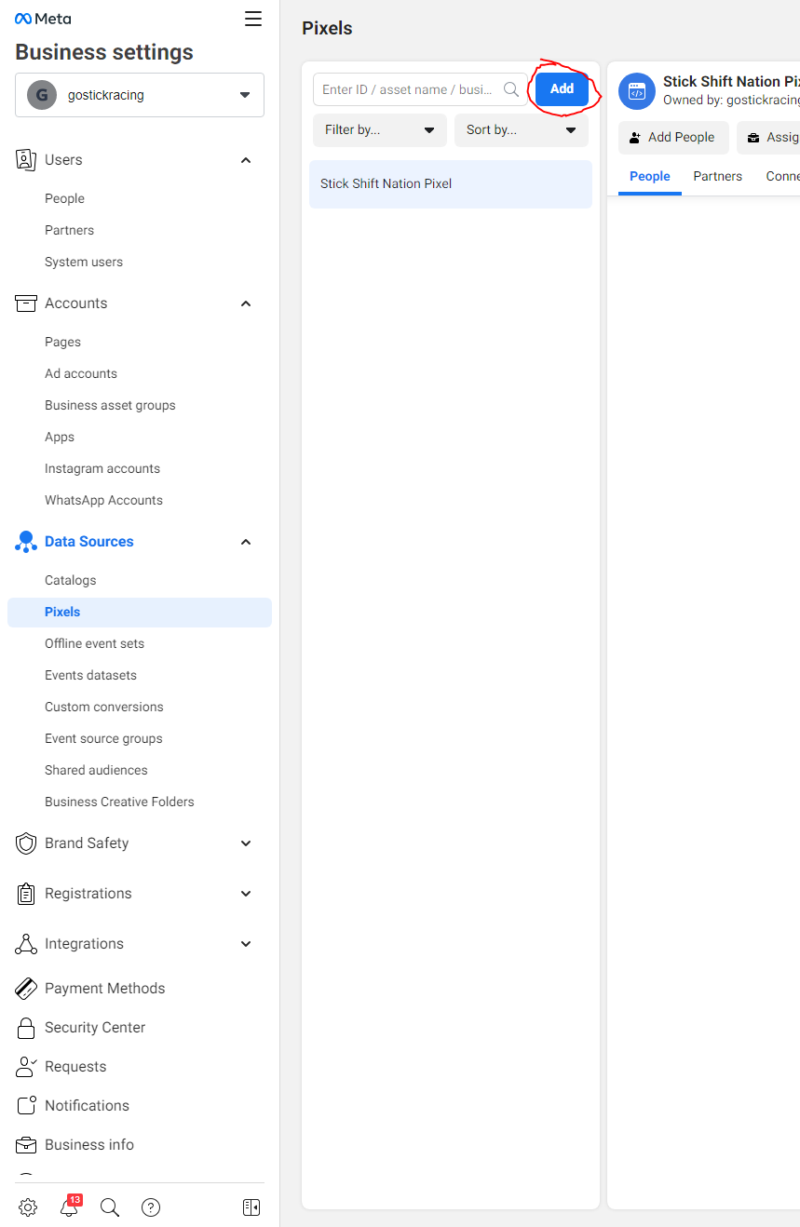
Task: Toggle the sidebar collapse panel icon
Action: coord(251,1207)
